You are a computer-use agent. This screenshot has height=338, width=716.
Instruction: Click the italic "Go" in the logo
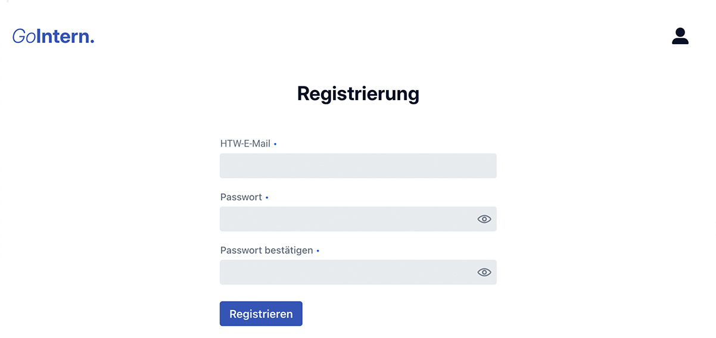(24, 37)
